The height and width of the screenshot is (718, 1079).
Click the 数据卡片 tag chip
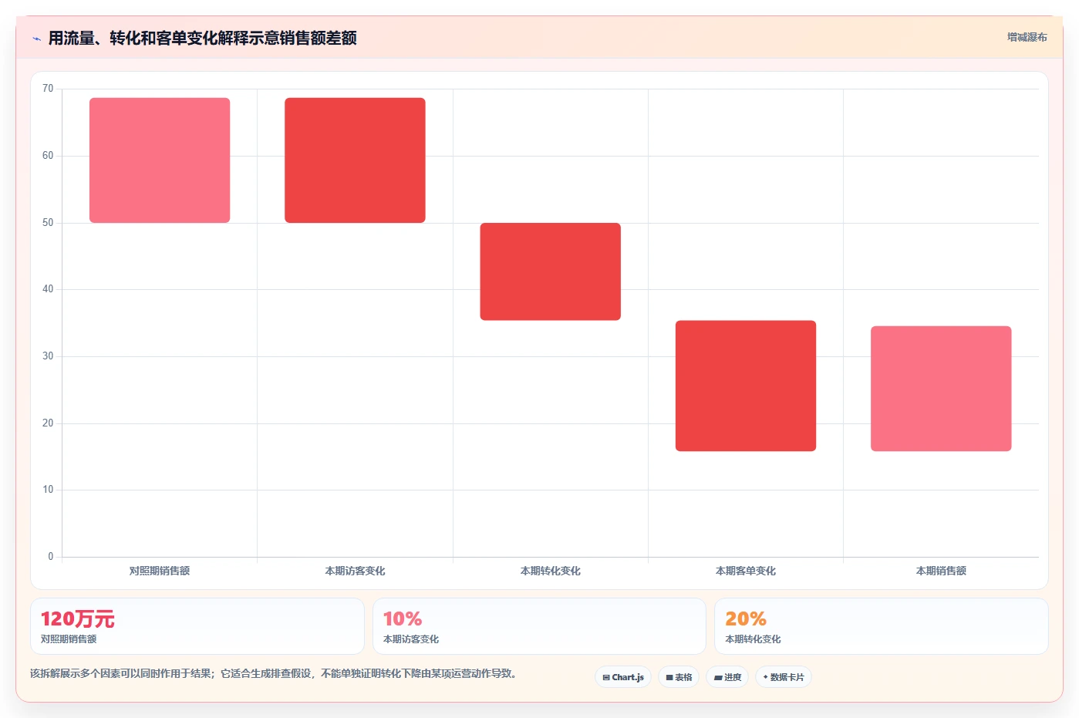pyautogui.click(x=784, y=677)
